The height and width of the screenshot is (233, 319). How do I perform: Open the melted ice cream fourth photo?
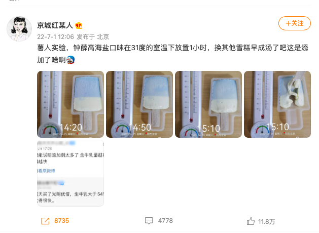click(x=277, y=104)
